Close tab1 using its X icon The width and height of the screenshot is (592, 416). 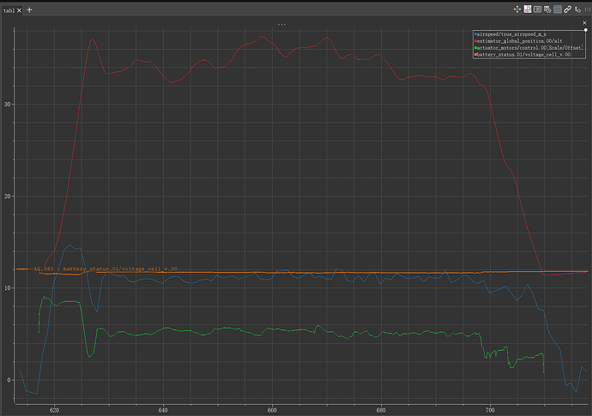pyautogui.click(x=20, y=9)
